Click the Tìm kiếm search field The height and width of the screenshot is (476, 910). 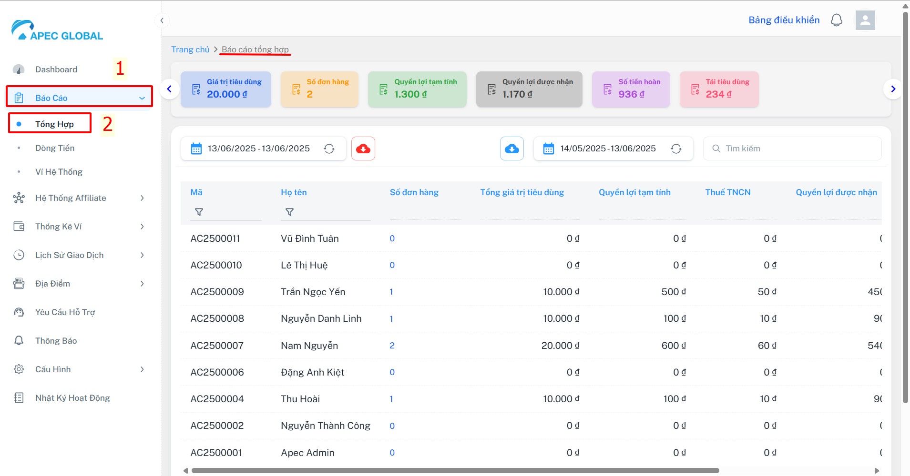coord(792,149)
